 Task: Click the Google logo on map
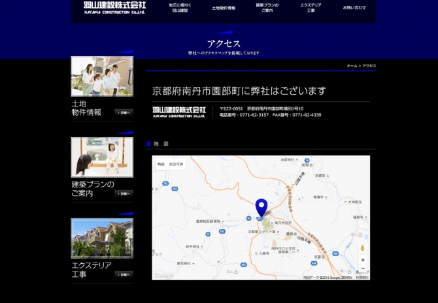point(163,276)
